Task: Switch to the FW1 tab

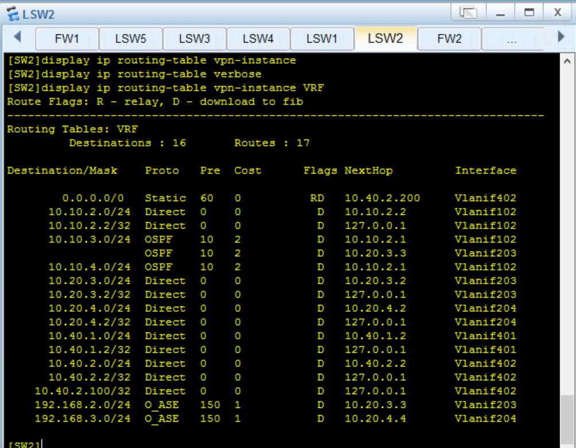Action: [67, 38]
